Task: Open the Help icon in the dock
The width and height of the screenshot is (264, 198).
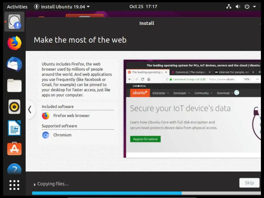Action: 14,169
